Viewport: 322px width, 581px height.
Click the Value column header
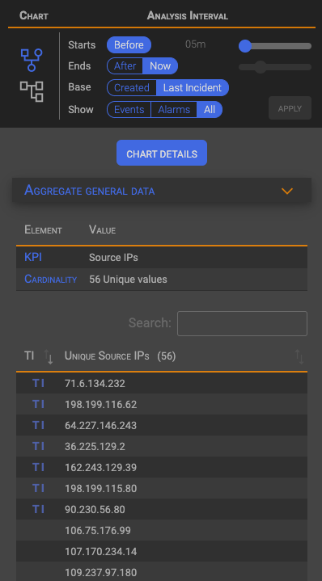[x=103, y=229]
